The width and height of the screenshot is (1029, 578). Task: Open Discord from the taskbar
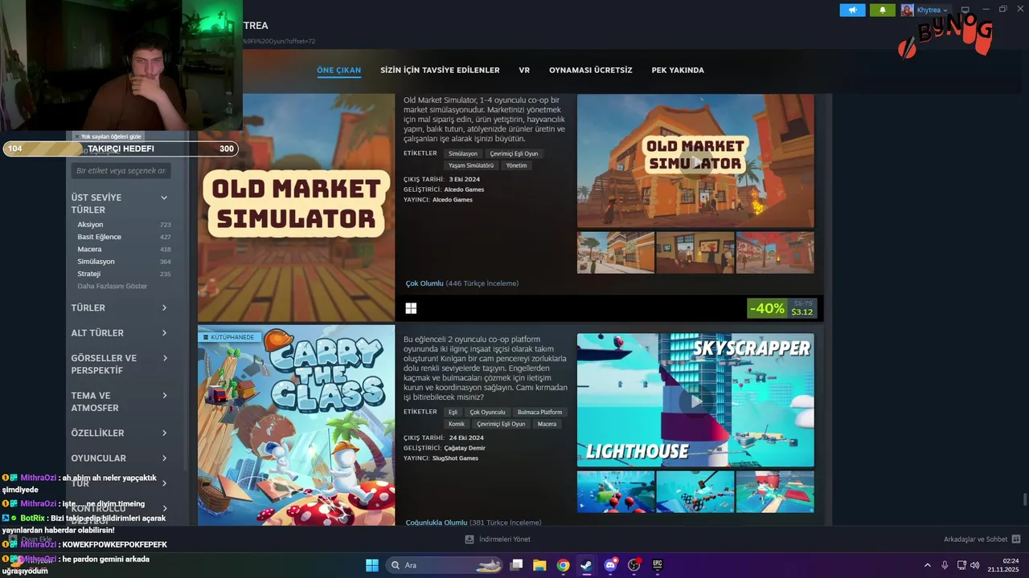coord(610,565)
